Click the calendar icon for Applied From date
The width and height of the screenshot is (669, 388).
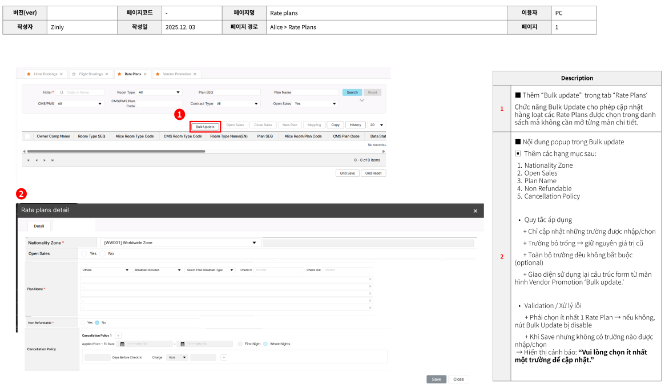click(x=122, y=343)
